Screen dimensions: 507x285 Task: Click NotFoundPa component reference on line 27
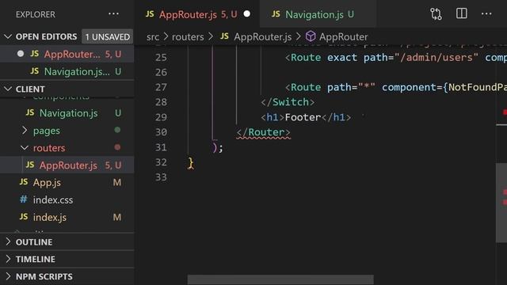[478, 87]
